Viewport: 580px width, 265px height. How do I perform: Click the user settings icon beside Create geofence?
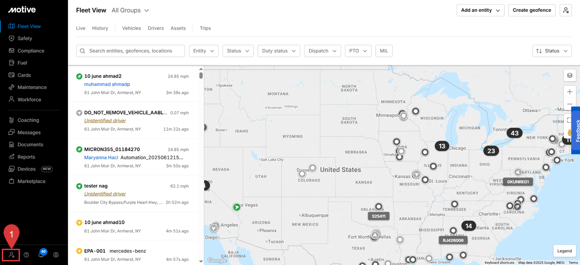565,10
